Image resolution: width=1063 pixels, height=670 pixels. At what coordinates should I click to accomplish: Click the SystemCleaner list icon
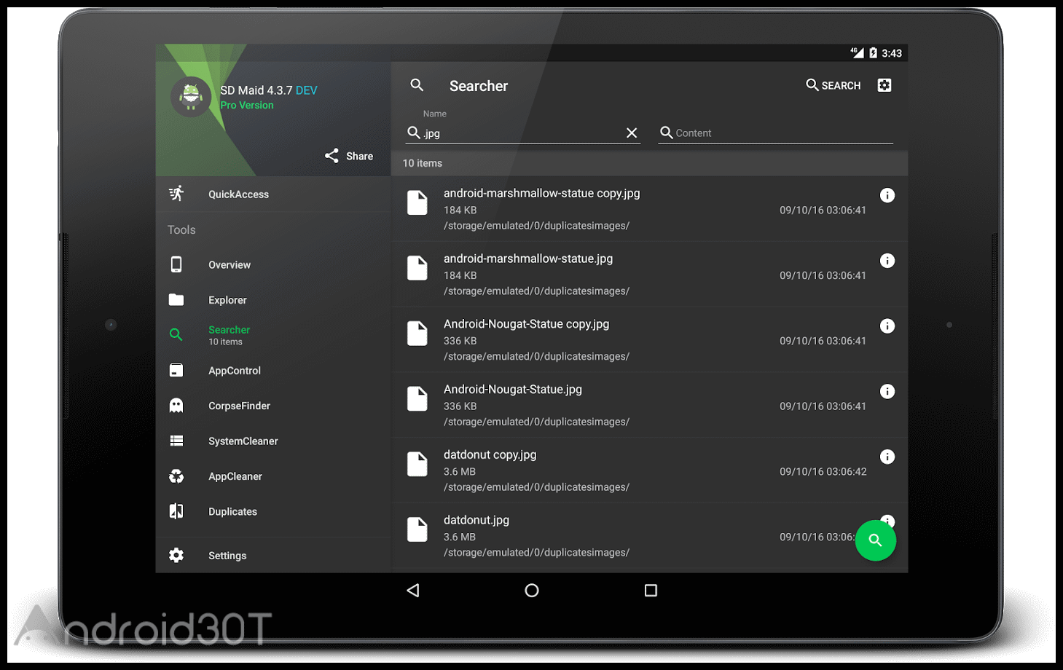(x=176, y=441)
